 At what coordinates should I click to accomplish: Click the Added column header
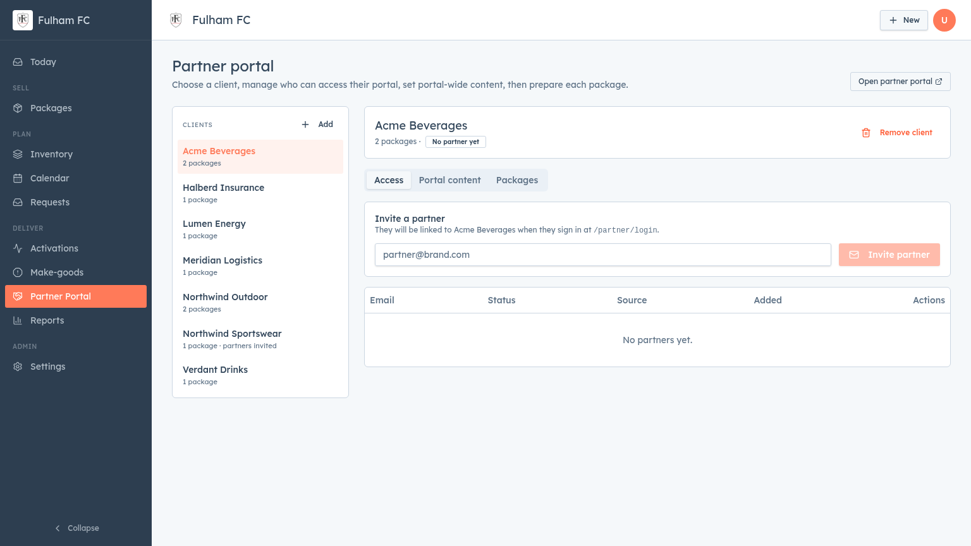coord(767,300)
